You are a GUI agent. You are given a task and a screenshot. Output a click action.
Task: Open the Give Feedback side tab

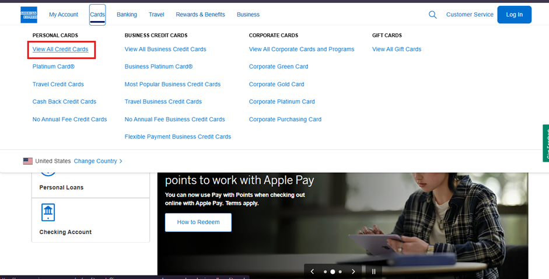coord(546,143)
